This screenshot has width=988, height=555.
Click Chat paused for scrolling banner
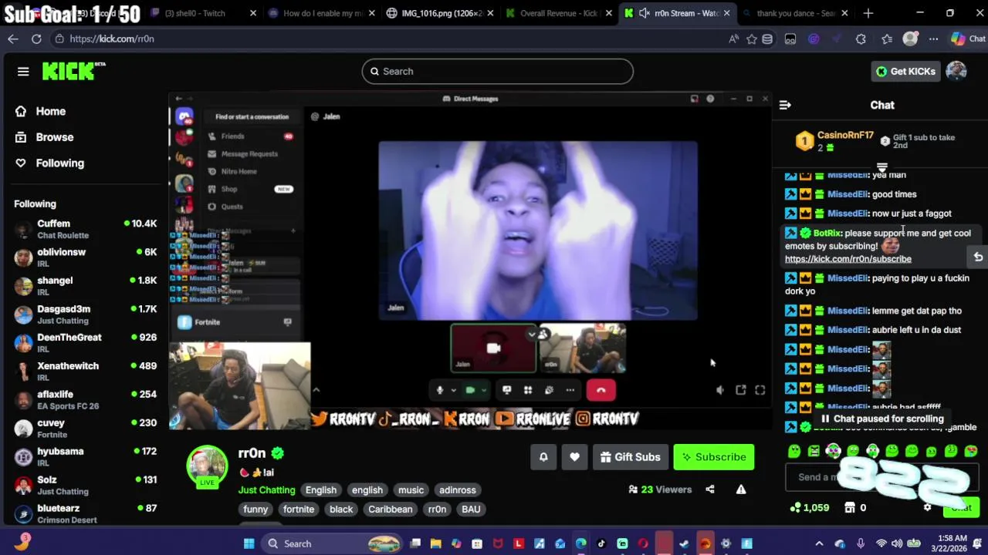tap(881, 419)
